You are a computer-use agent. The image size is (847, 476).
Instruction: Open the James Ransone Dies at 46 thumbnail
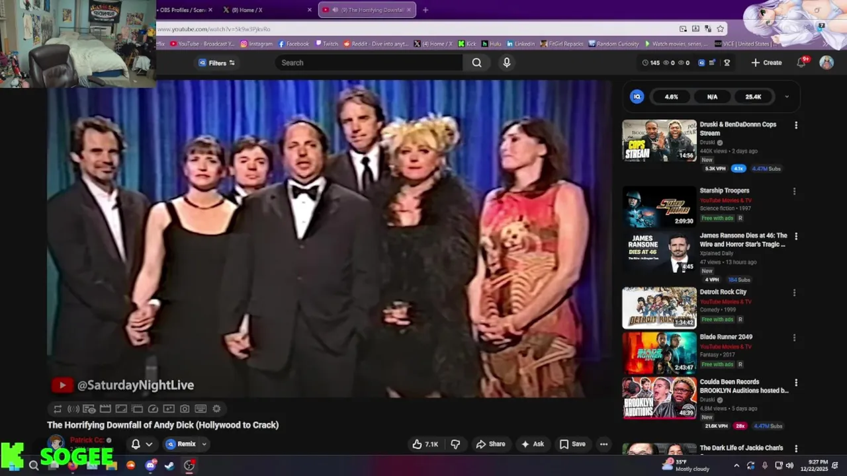(x=659, y=252)
